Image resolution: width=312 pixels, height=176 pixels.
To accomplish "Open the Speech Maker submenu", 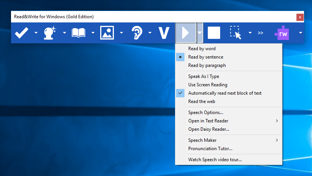I will [x=228, y=140].
